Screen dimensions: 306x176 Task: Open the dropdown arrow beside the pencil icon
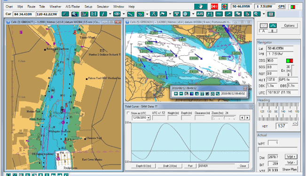(110, 14)
